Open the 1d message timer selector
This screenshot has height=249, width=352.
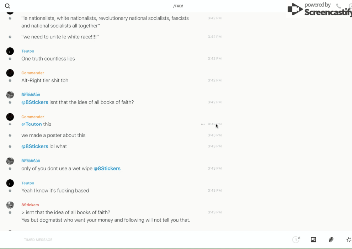[x=296, y=240]
